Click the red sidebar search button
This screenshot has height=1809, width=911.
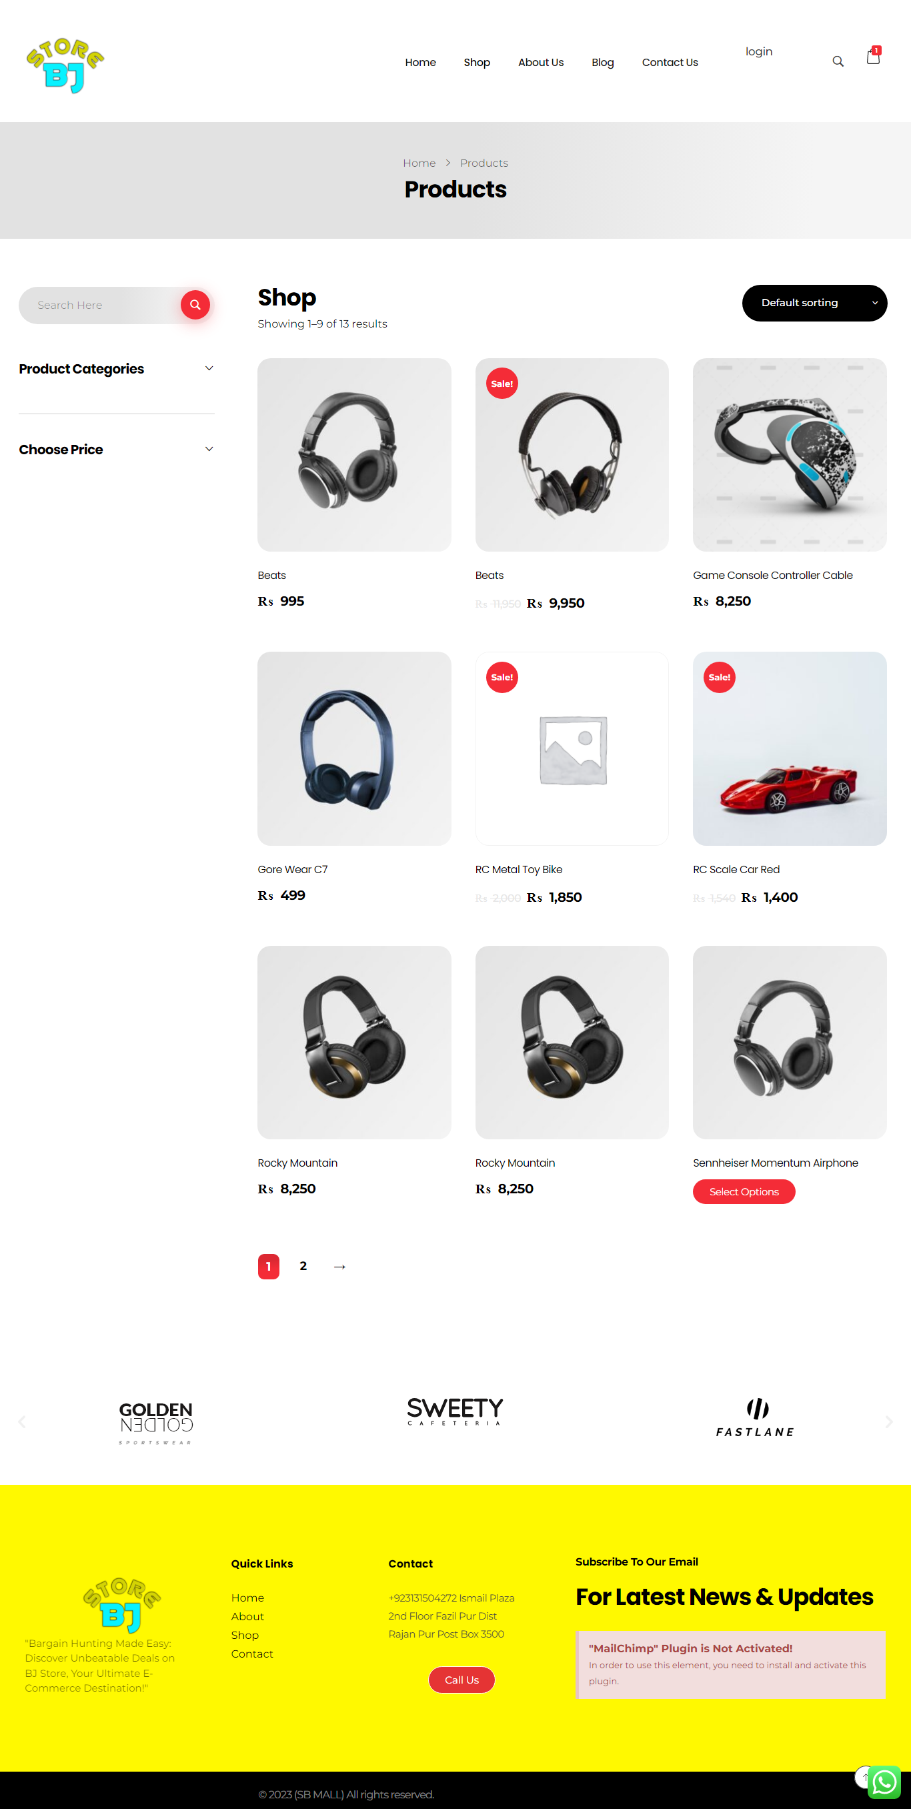coord(195,305)
